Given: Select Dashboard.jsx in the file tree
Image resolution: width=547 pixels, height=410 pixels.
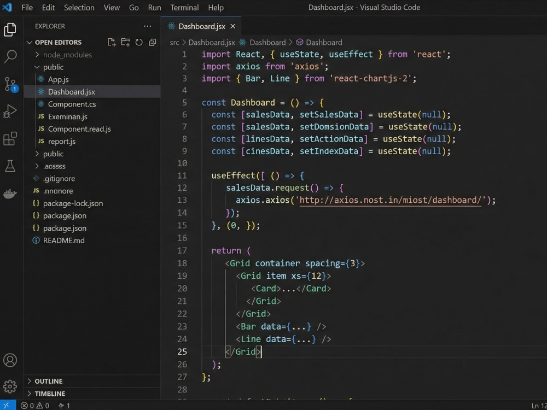Looking at the screenshot, I should coord(72,92).
